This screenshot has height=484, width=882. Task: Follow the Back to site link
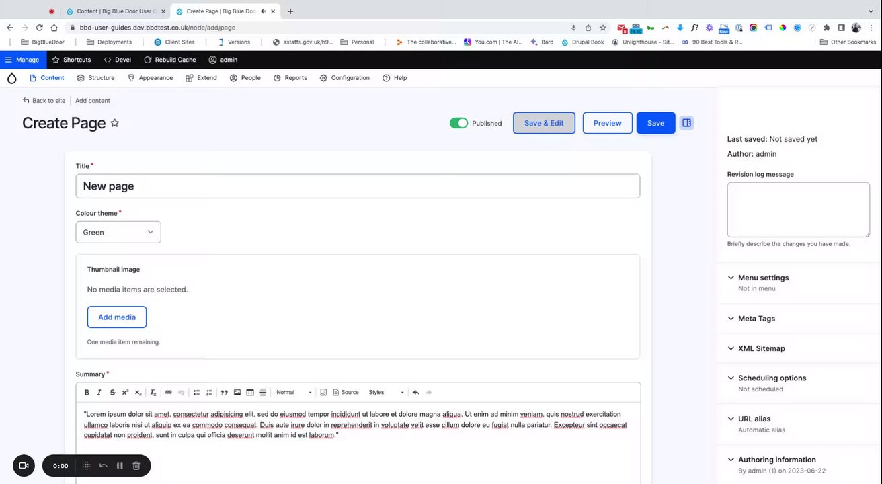[44, 101]
